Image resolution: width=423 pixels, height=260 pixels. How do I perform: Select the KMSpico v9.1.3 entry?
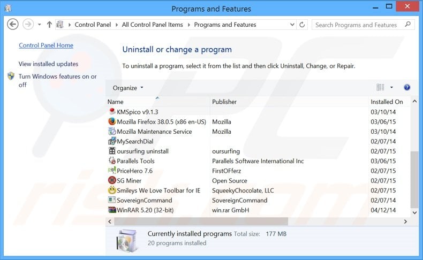coord(137,112)
